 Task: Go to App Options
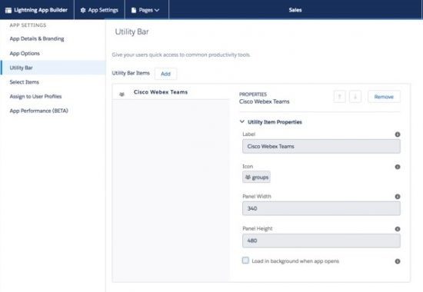pyautogui.click(x=25, y=53)
